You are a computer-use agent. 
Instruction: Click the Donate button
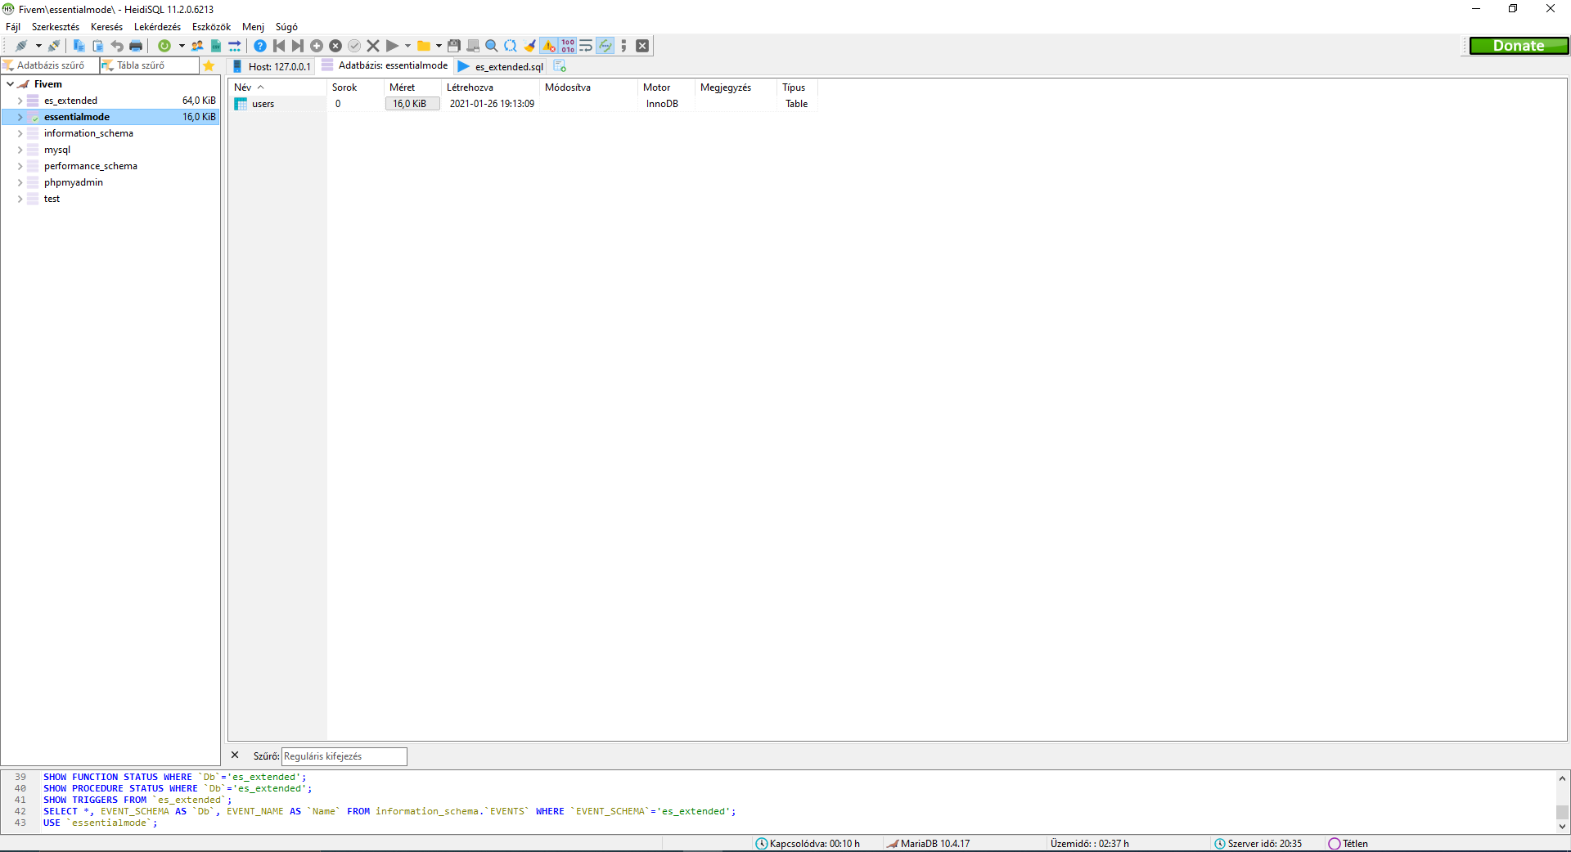tap(1519, 45)
